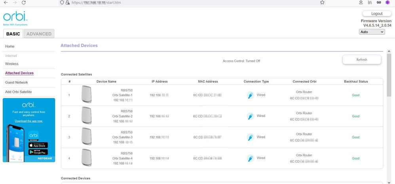Click the 'Connected Devices' section label
This screenshot has height=184, width=395.
pyautogui.click(x=76, y=178)
